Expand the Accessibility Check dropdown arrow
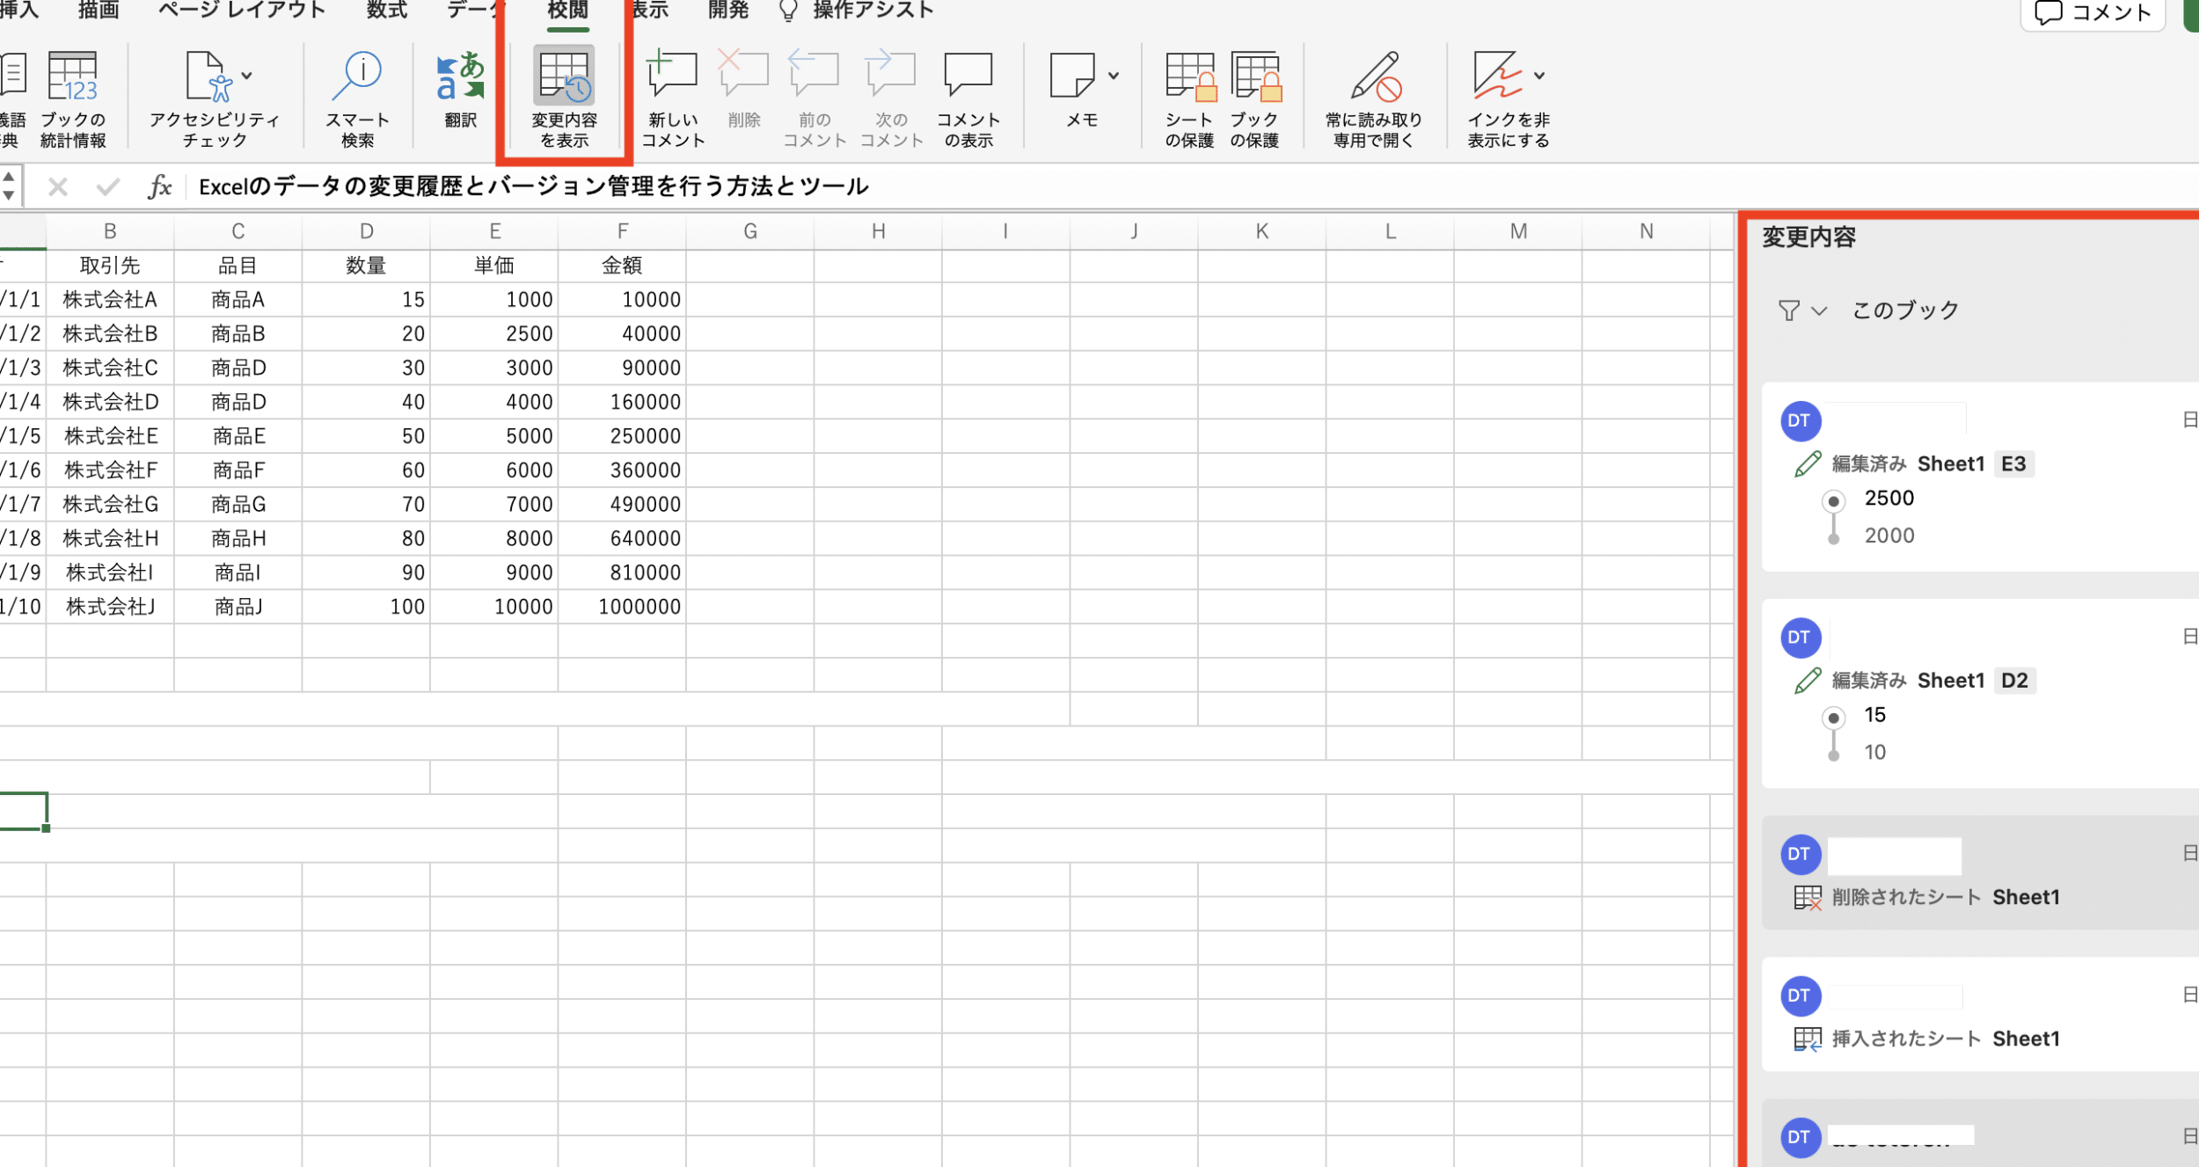The width and height of the screenshot is (2199, 1167). point(247,76)
